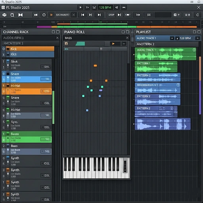Open the 14L dropdown on the green Basss channel
203x203 pixels.
click(x=46, y=139)
